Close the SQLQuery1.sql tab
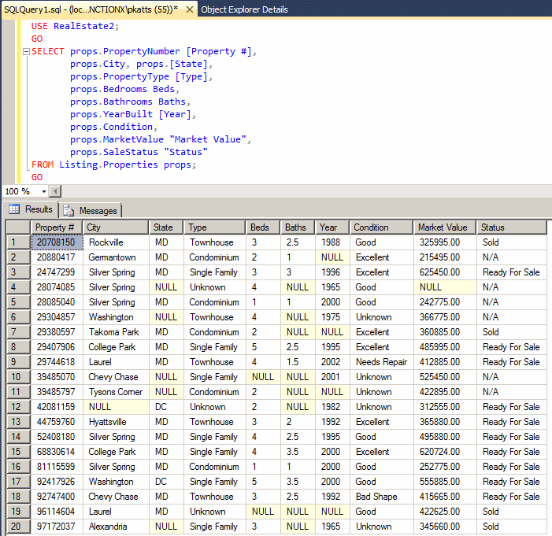The image size is (552, 536). click(190, 9)
